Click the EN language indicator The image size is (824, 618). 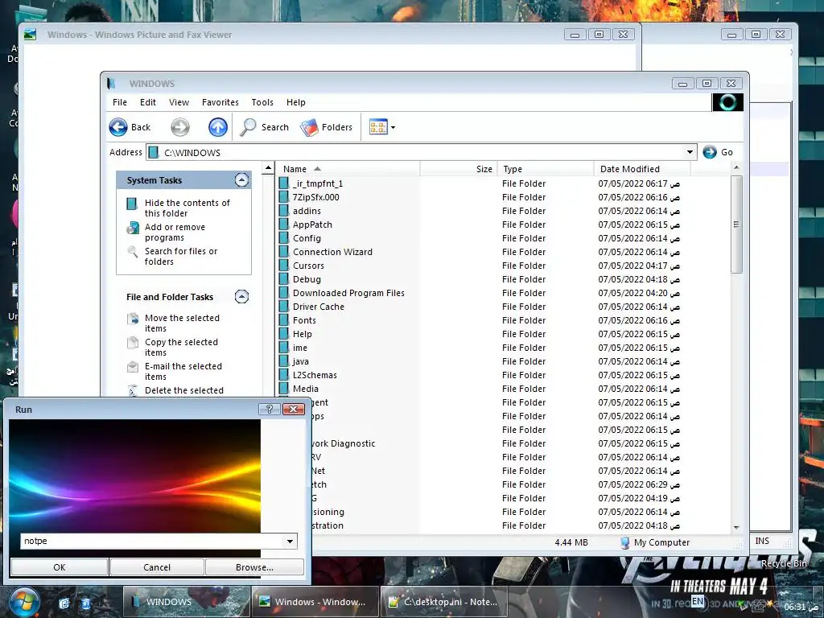(x=698, y=600)
